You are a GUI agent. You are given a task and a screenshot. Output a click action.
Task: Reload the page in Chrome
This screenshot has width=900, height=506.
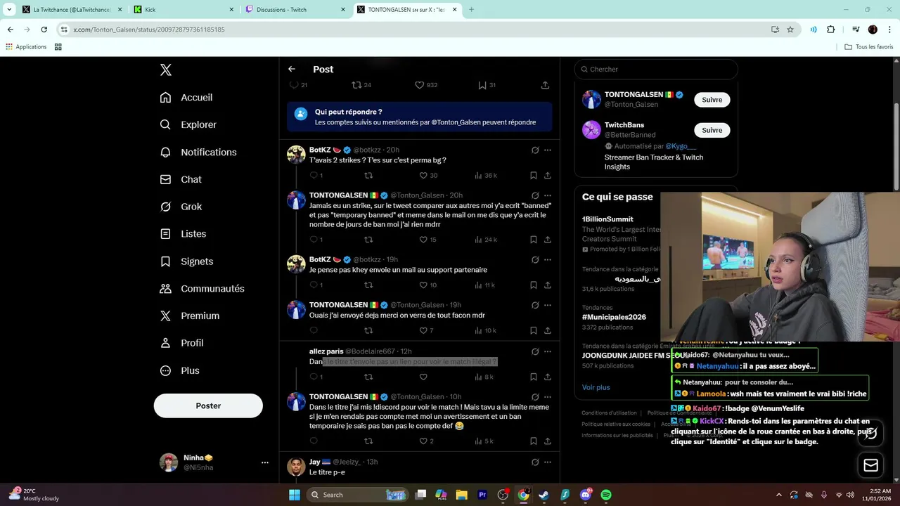click(x=44, y=30)
